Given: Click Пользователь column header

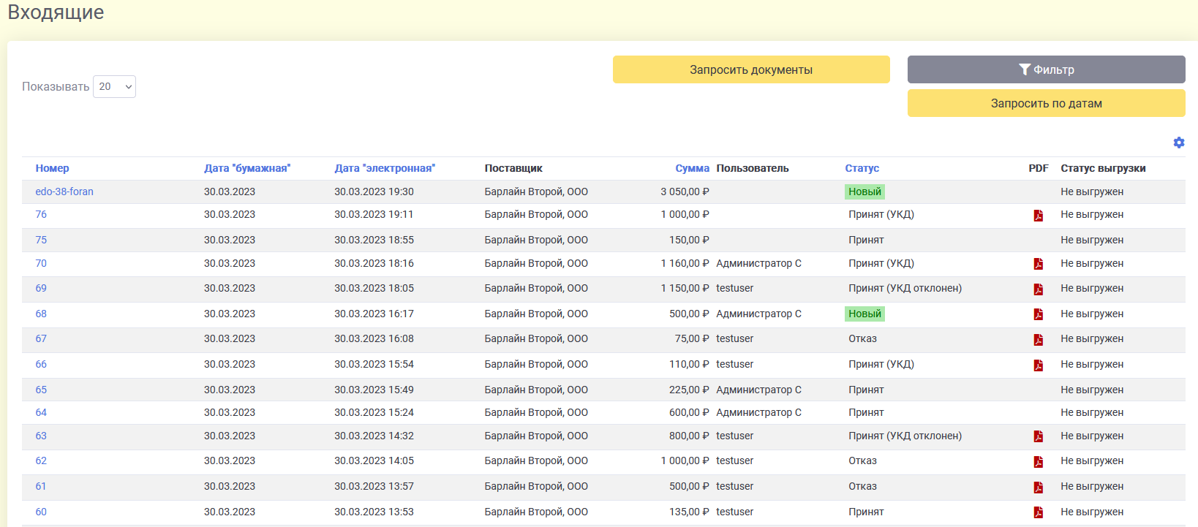Looking at the screenshot, I should click(x=752, y=168).
